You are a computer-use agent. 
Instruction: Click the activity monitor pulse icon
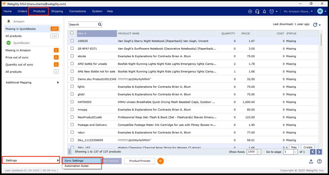point(250,11)
